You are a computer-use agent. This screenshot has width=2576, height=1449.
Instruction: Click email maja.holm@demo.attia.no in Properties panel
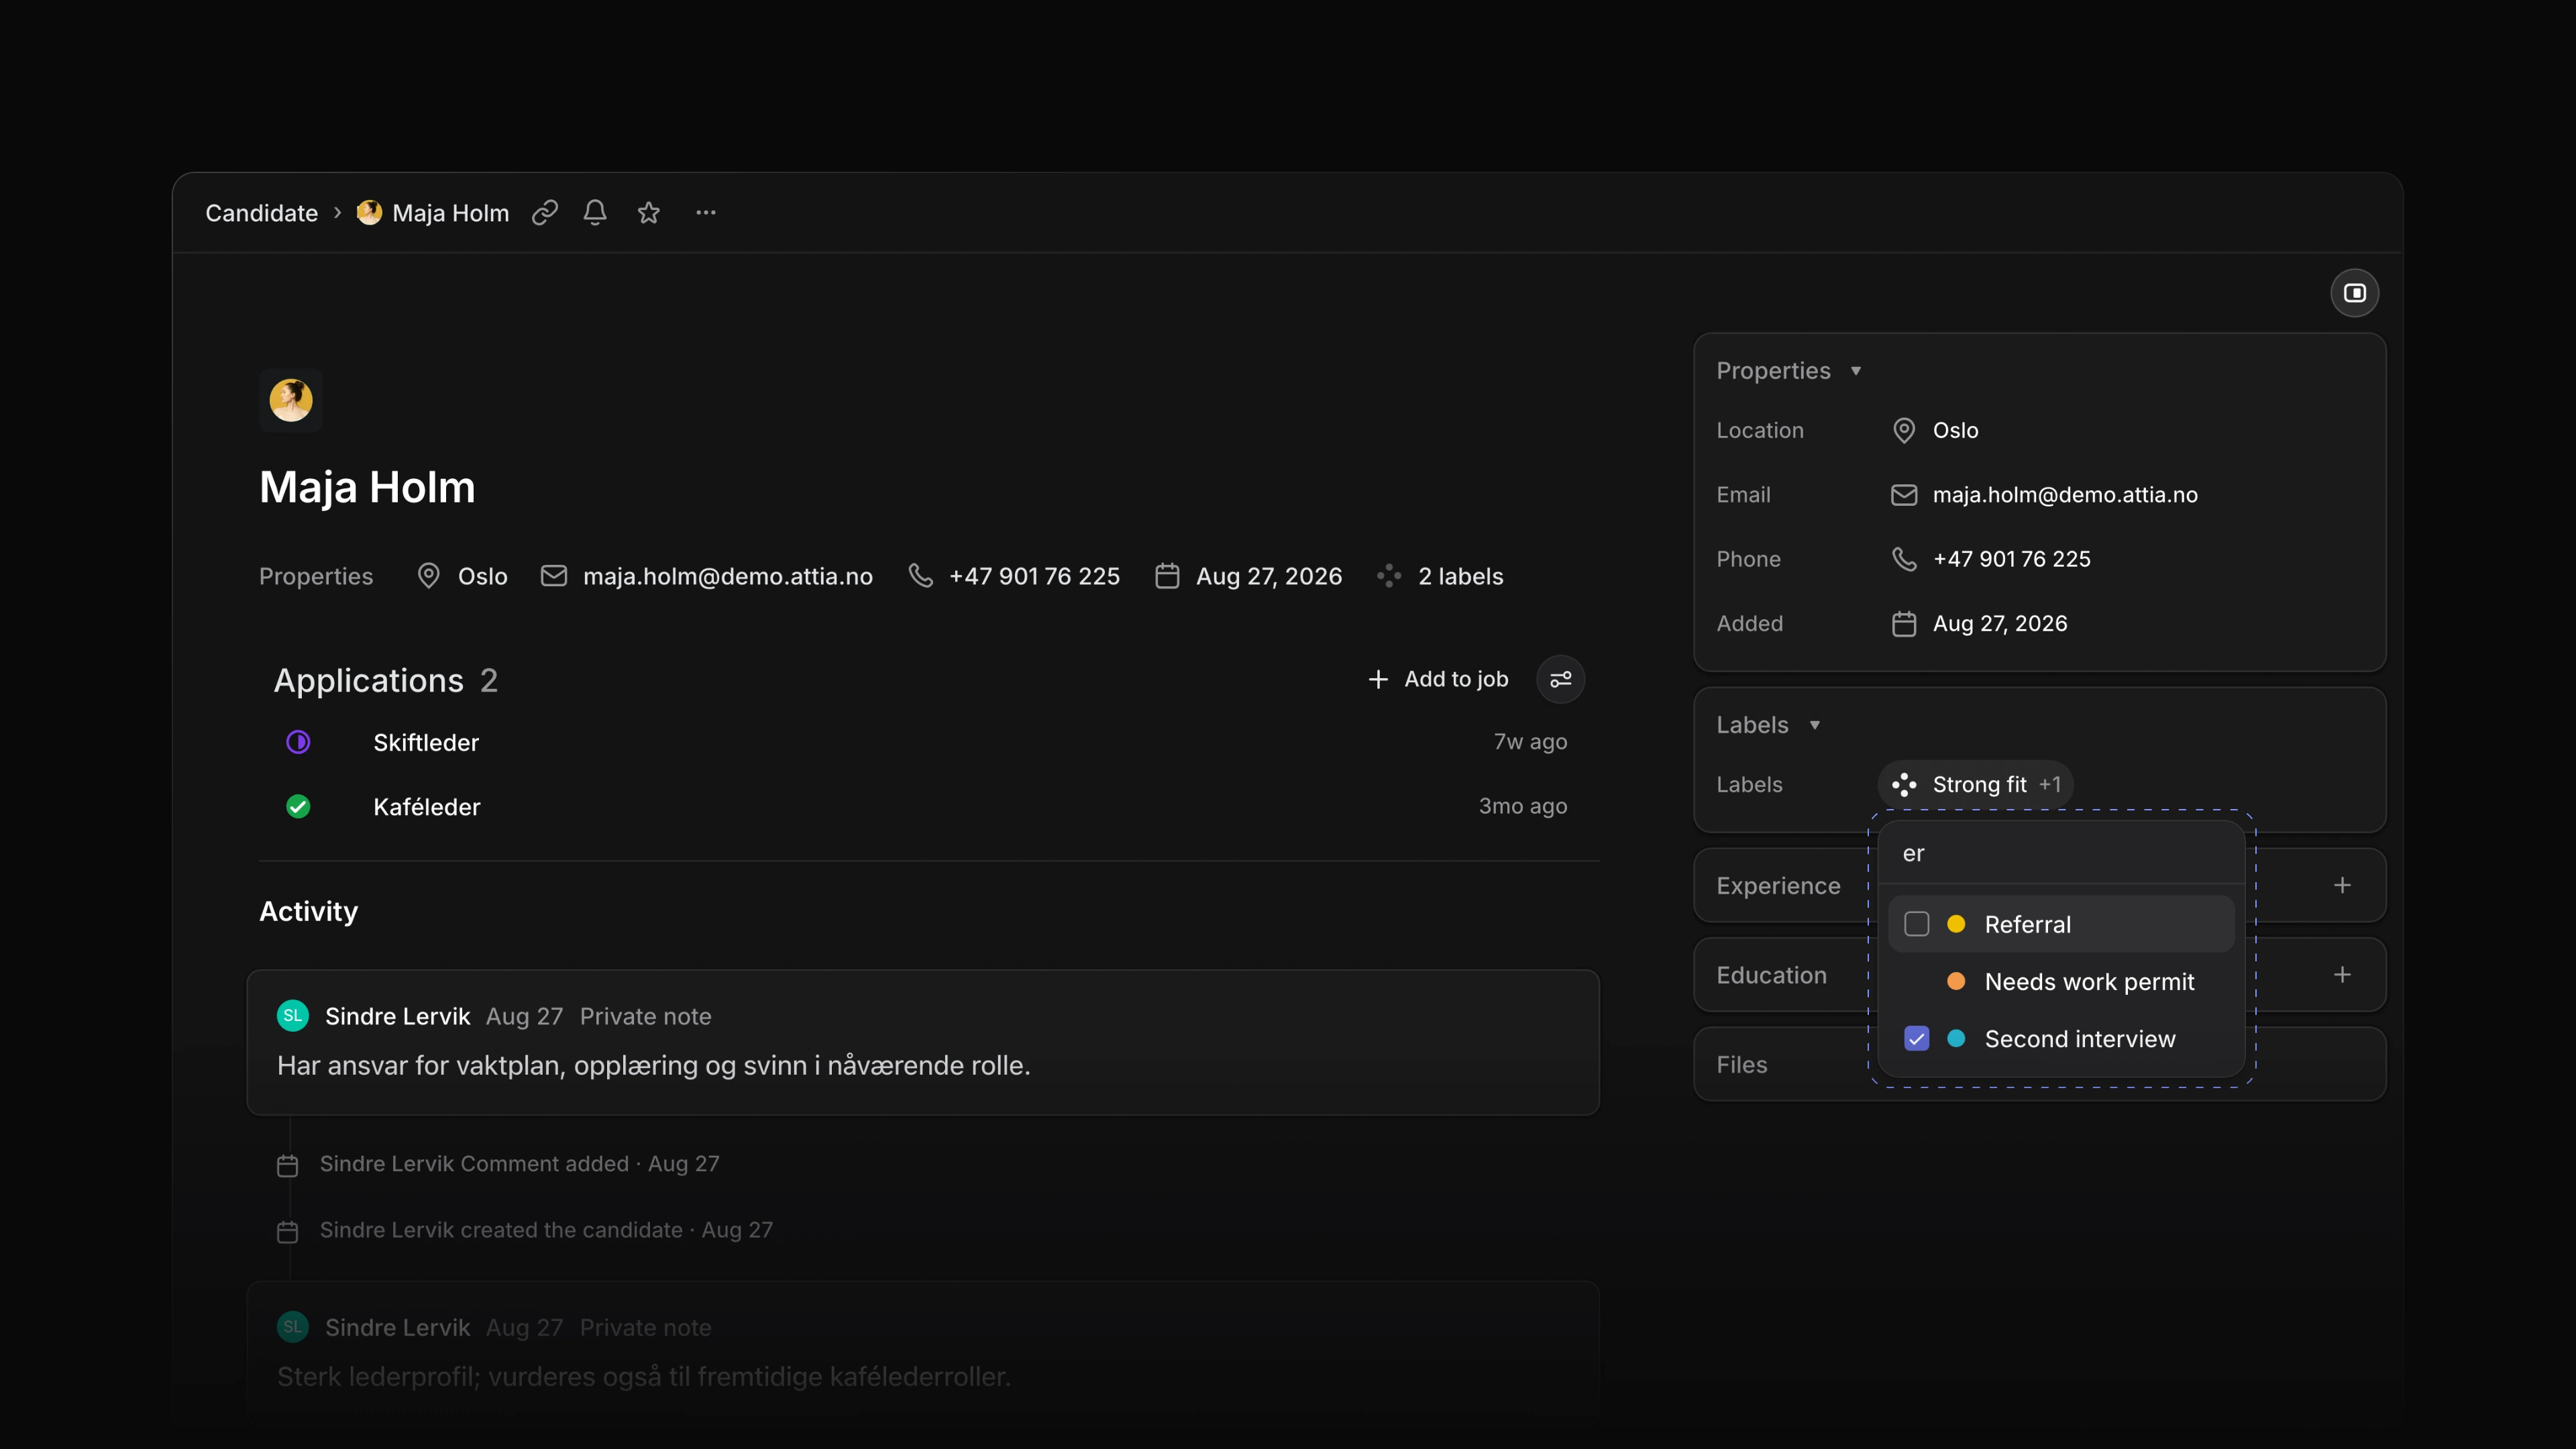coord(2065,495)
